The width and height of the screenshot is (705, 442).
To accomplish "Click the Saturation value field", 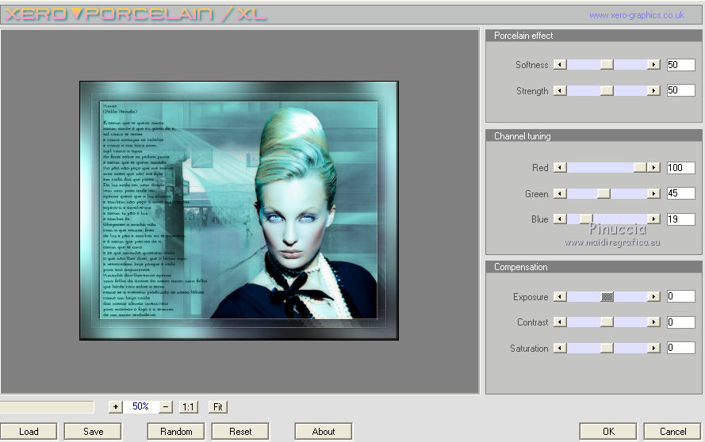I will (x=680, y=348).
